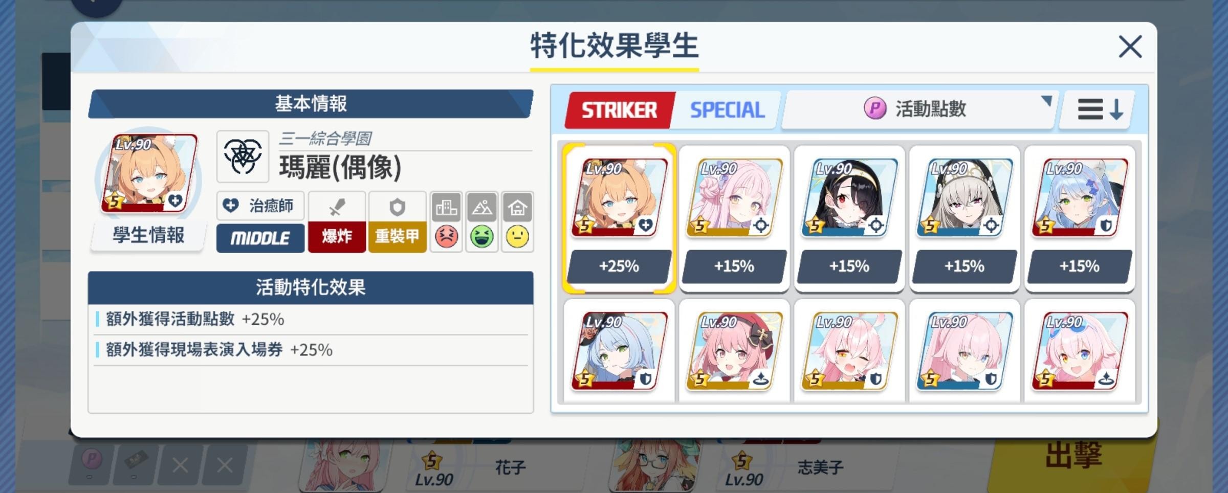Open the 活動點數 filter dropdown

920,109
